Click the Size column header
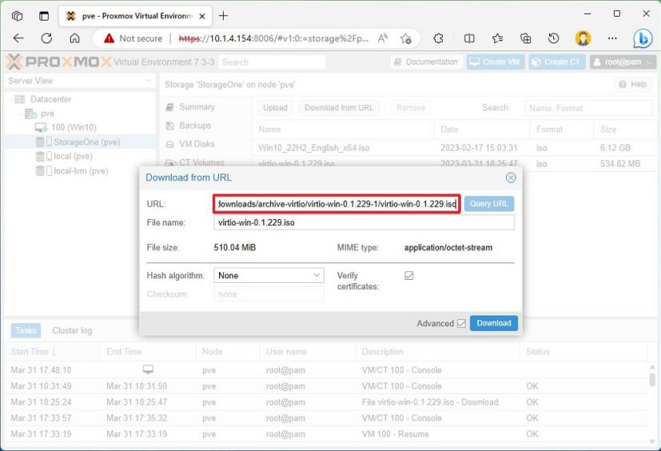 625,130
